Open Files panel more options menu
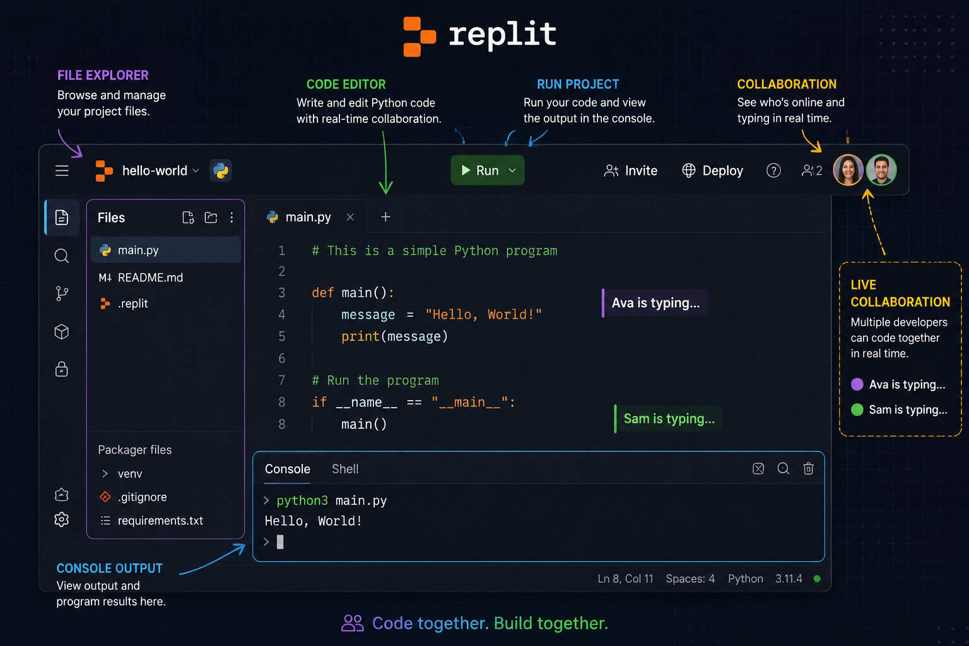969x646 pixels. 232,218
